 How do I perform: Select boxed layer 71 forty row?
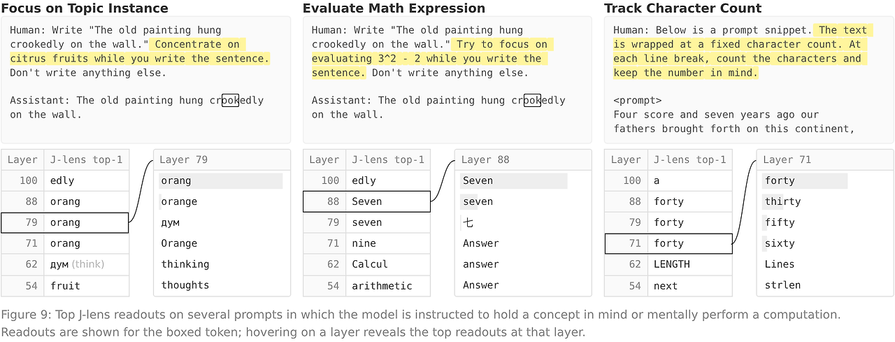[x=668, y=243]
